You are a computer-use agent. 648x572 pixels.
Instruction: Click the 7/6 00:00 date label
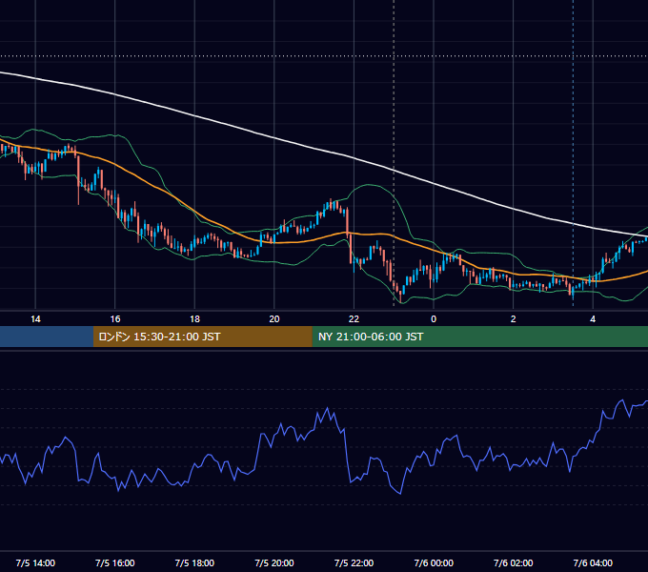click(x=434, y=562)
